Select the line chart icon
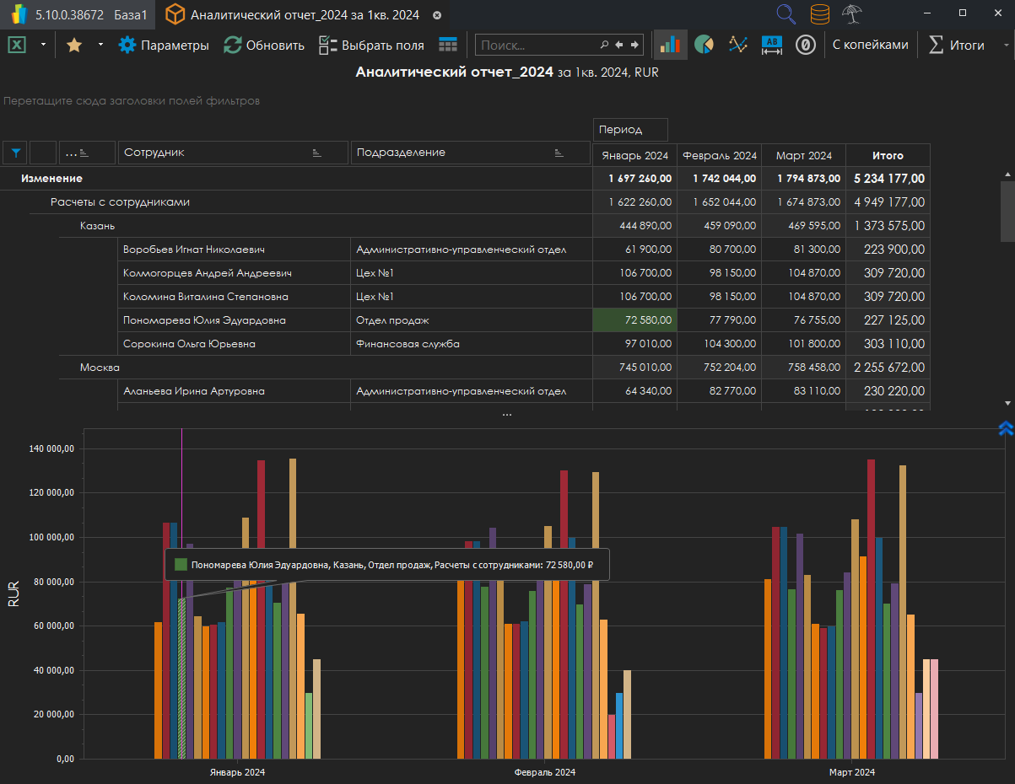The height and width of the screenshot is (784, 1015). click(738, 46)
